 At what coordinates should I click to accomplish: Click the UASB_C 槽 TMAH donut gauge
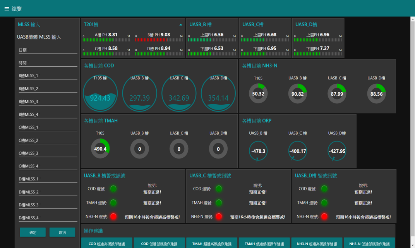179,148
